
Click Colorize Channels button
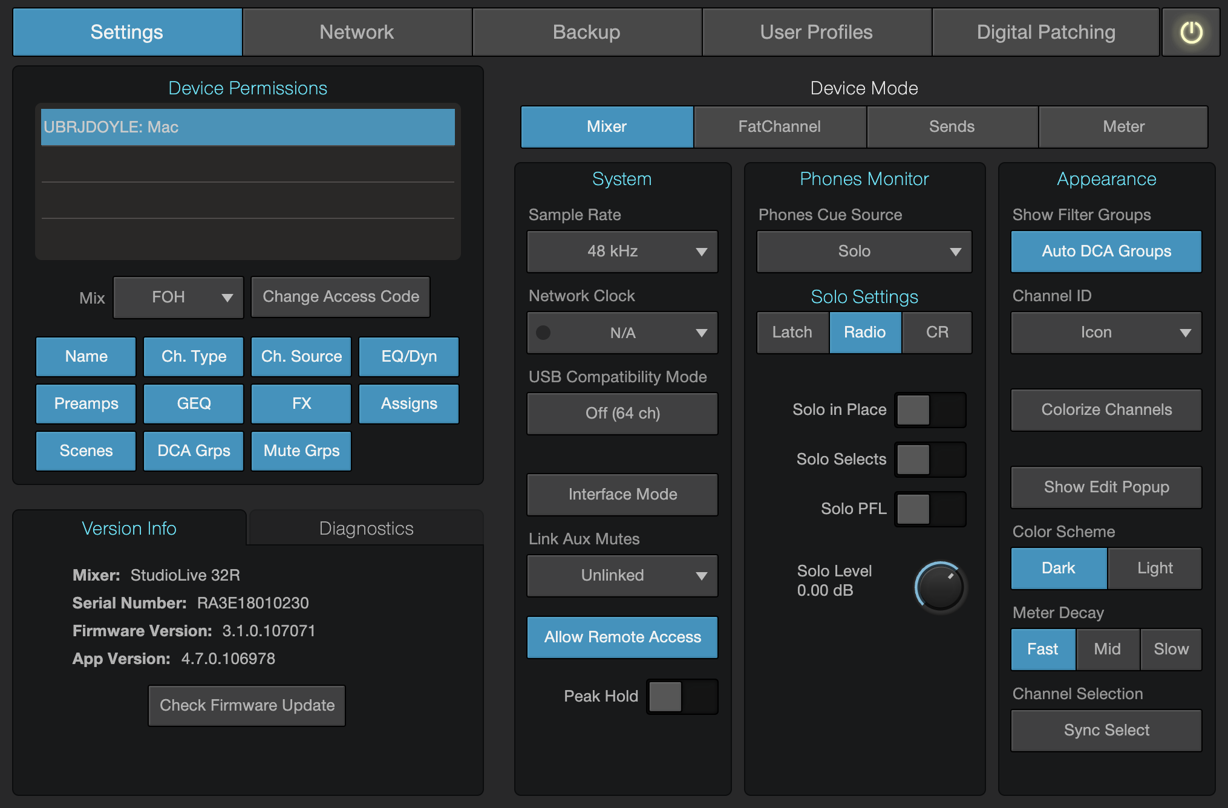[1106, 409]
